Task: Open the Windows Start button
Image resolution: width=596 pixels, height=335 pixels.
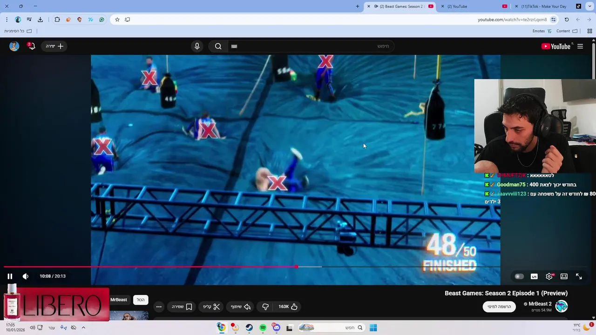Action: (373, 328)
